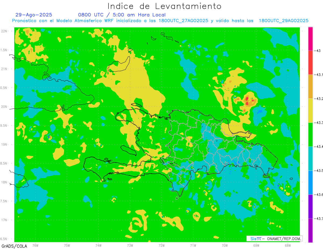Click the legend value '-43.2'
Viewport: 323px width, 249px height.
319,99
